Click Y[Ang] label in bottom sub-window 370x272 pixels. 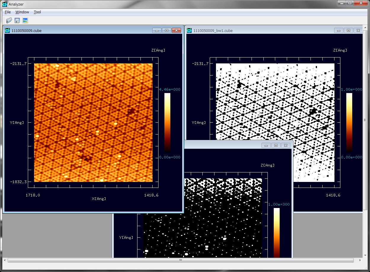126,237
